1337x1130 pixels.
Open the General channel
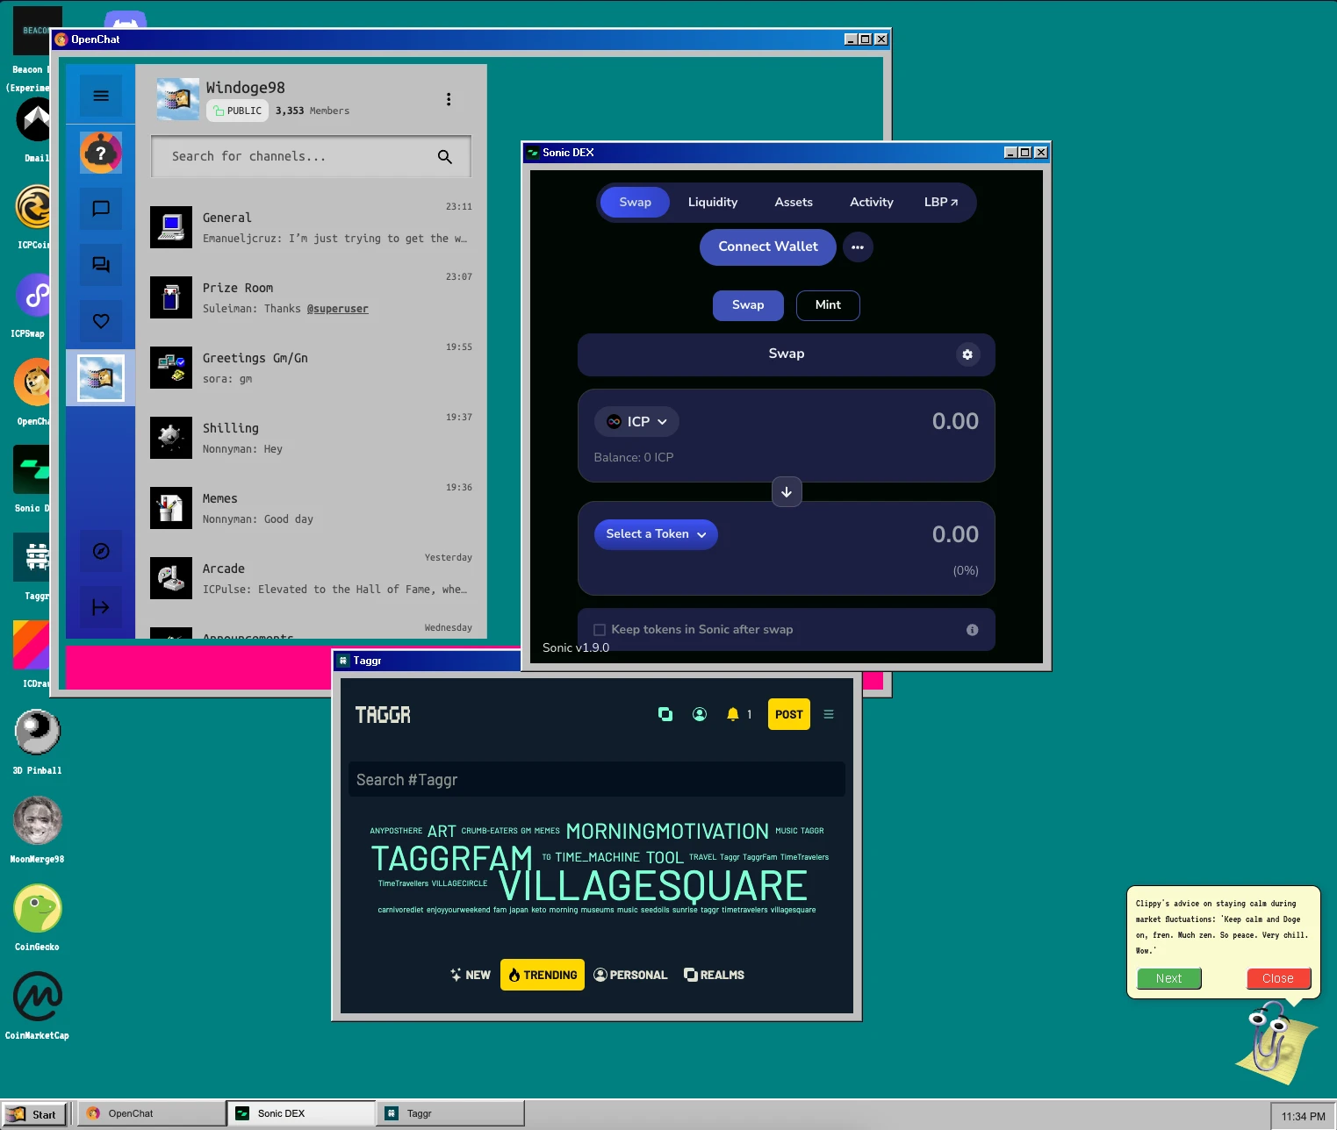point(311,227)
